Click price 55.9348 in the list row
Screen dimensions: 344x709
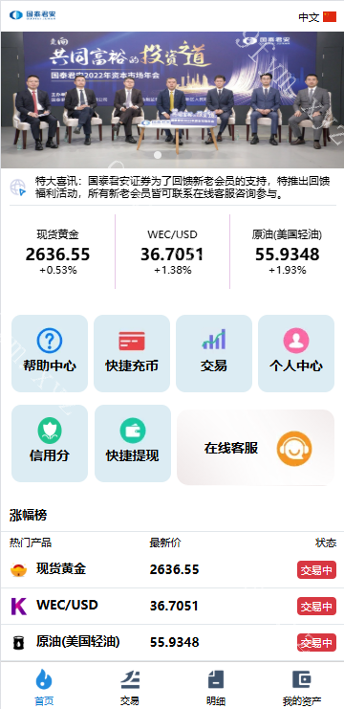point(174,642)
